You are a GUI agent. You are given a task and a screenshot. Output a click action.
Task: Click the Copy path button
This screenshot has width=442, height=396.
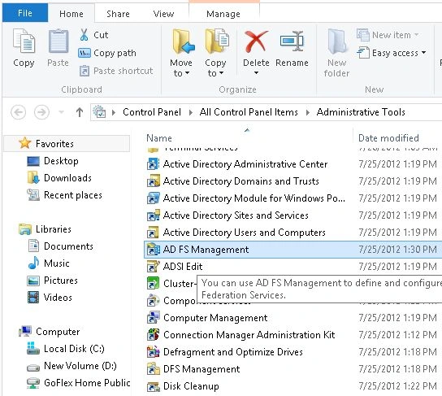click(x=107, y=53)
